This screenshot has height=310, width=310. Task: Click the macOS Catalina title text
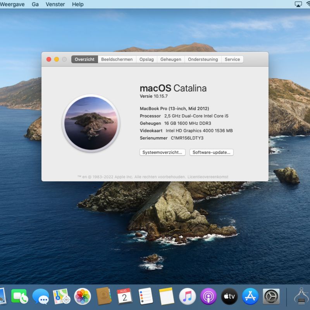coord(173,88)
